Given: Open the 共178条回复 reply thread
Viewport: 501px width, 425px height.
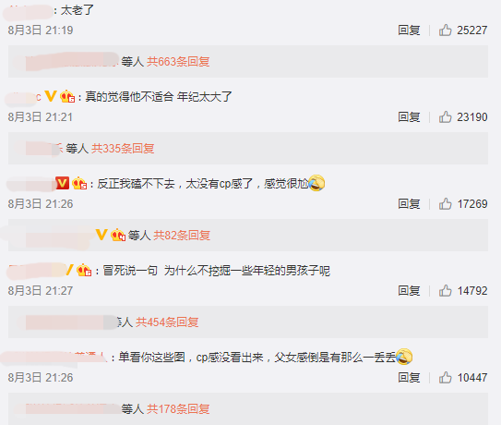Looking at the screenshot, I should [178, 409].
